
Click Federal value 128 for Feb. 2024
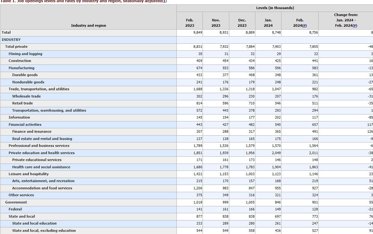click(x=315, y=209)
